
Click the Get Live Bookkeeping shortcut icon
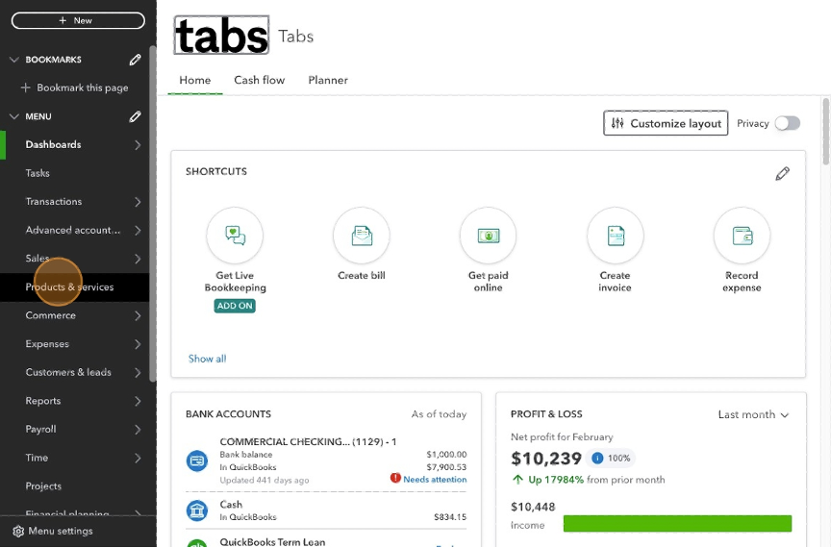pos(235,236)
